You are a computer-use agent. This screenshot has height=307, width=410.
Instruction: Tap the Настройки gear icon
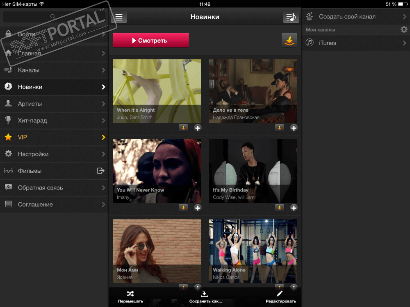8,153
